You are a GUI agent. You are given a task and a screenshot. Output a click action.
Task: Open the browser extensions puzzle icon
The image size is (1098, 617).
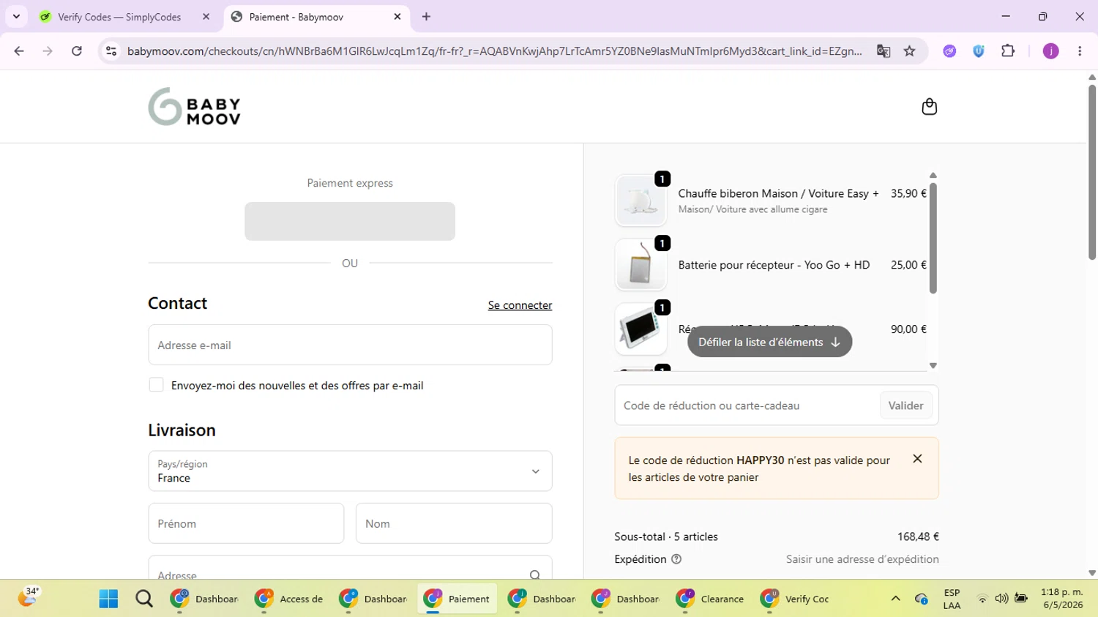pyautogui.click(x=1008, y=51)
